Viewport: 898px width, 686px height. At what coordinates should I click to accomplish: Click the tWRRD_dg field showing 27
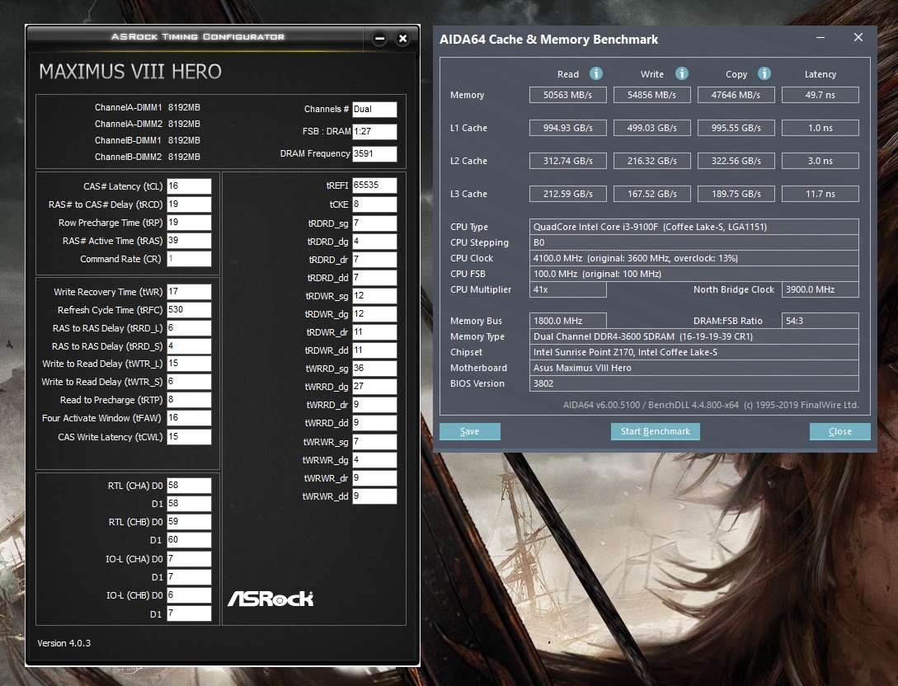[374, 387]
